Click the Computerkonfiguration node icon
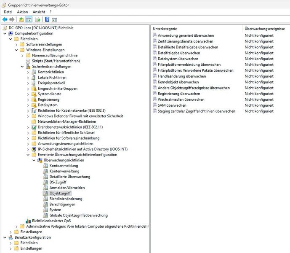290x253 pixels. (x=11, y=33)
